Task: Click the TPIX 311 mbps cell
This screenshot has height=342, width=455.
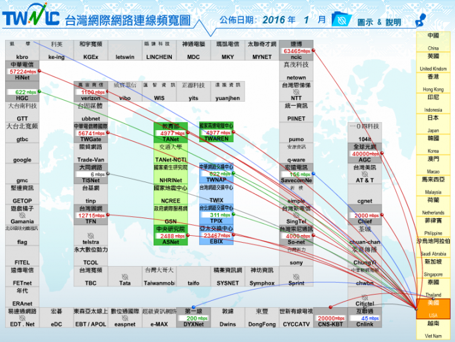Action: click(216, 214)
